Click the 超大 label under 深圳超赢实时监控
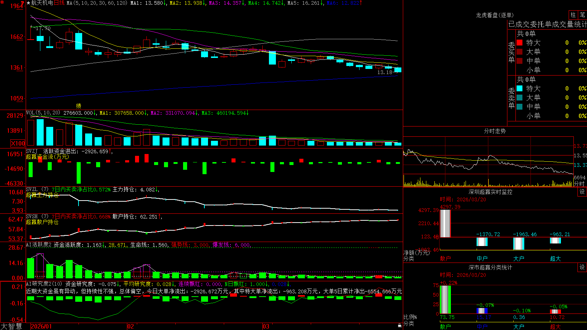 tap(555, 258)
